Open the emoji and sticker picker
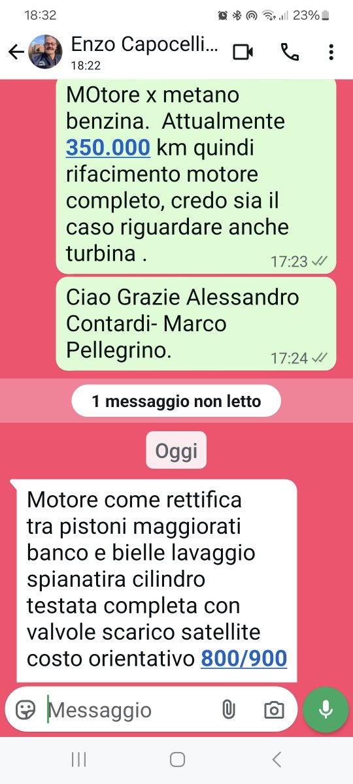Screen dimensions: 353x784 (25, 710)
